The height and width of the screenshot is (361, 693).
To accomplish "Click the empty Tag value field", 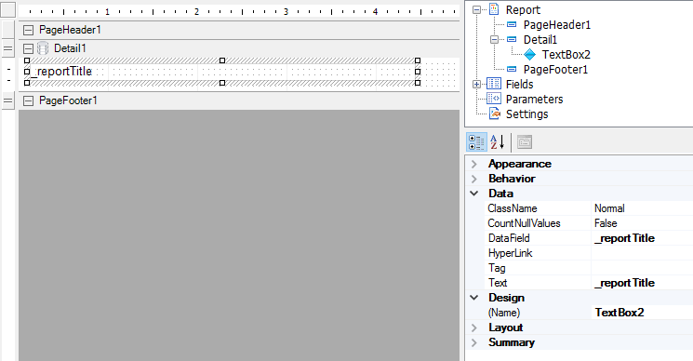I will [x=642, y=268].
